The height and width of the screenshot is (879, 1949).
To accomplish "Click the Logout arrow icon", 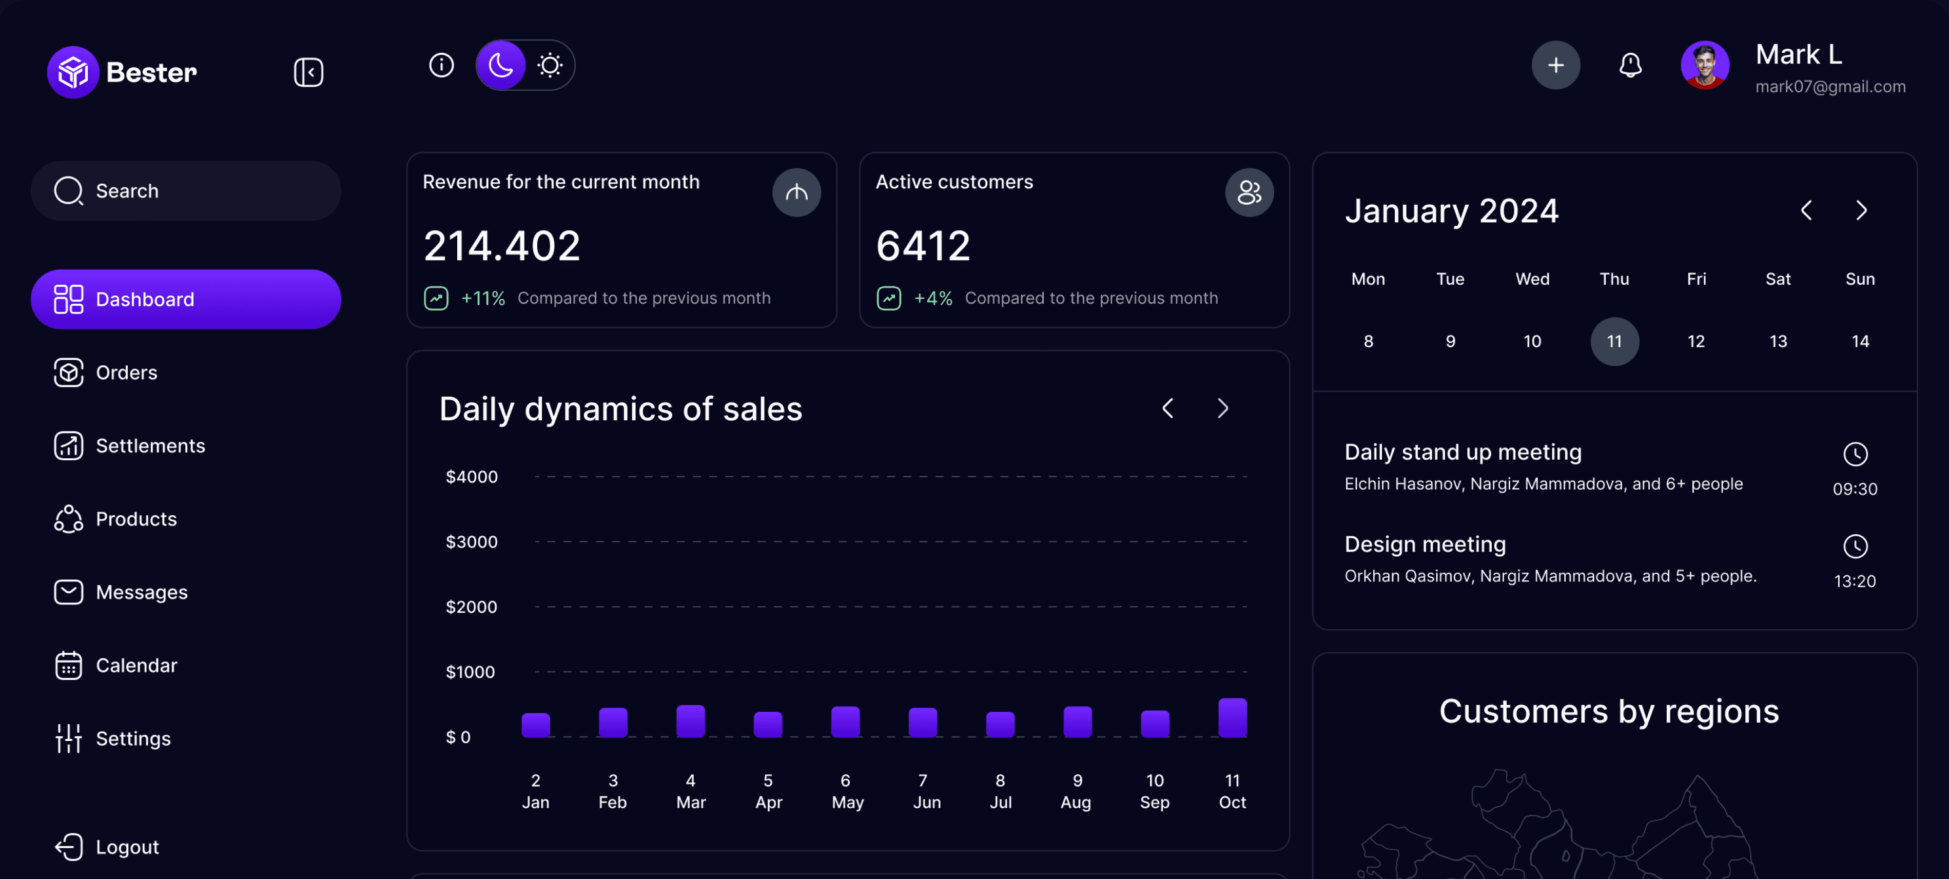I will click(x=68, y=847).
